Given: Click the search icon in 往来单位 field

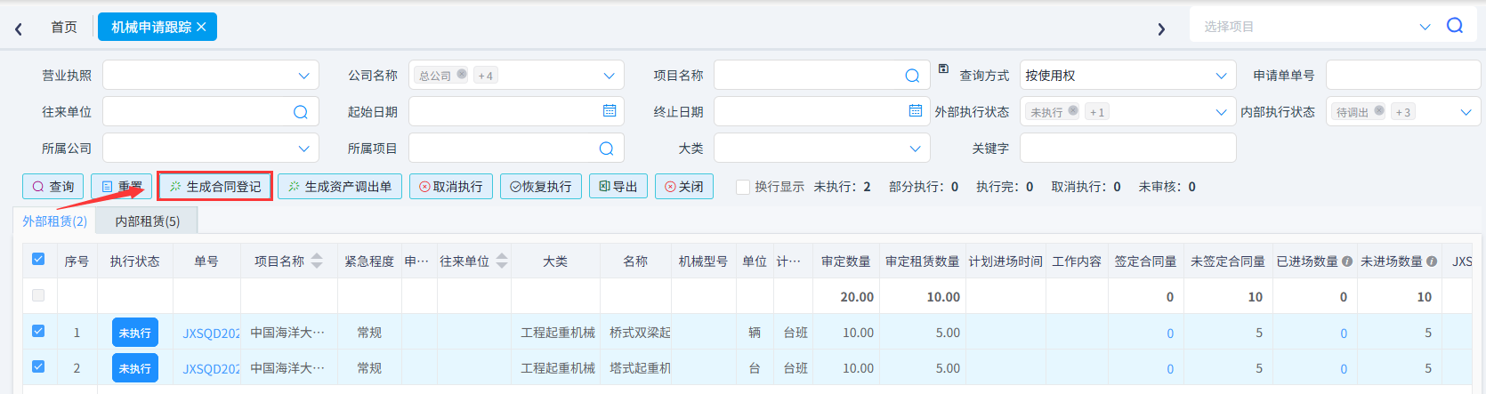Looking at the screenshot, I should 301,112.
